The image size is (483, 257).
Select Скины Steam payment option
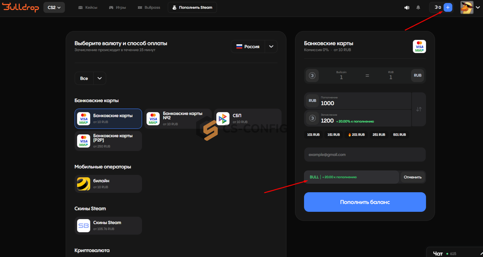tap(108, 226)
